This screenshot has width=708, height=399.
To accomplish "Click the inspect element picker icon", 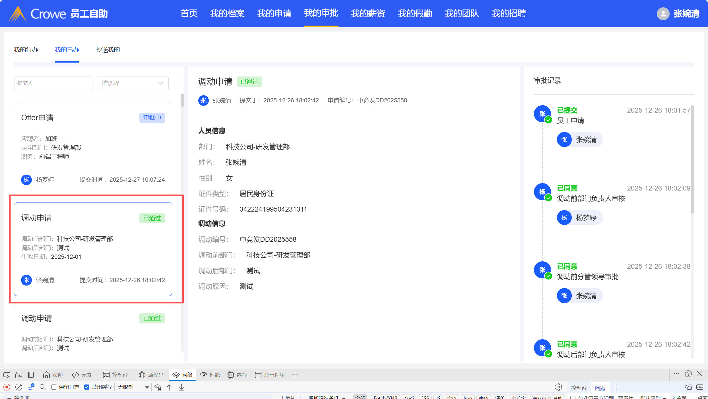I will 7,375.
